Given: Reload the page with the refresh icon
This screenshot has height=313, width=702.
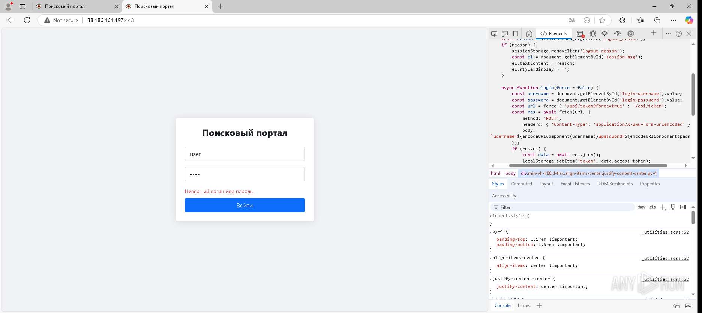Looking at the screenshot, I should pyautogui.click(x=27, y=20).
